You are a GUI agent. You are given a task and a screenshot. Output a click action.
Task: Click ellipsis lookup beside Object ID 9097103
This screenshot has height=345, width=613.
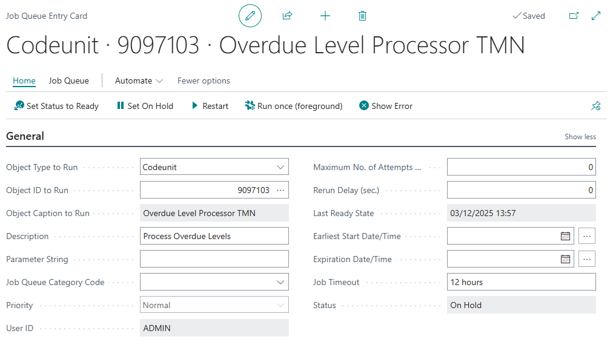point(280,190)
